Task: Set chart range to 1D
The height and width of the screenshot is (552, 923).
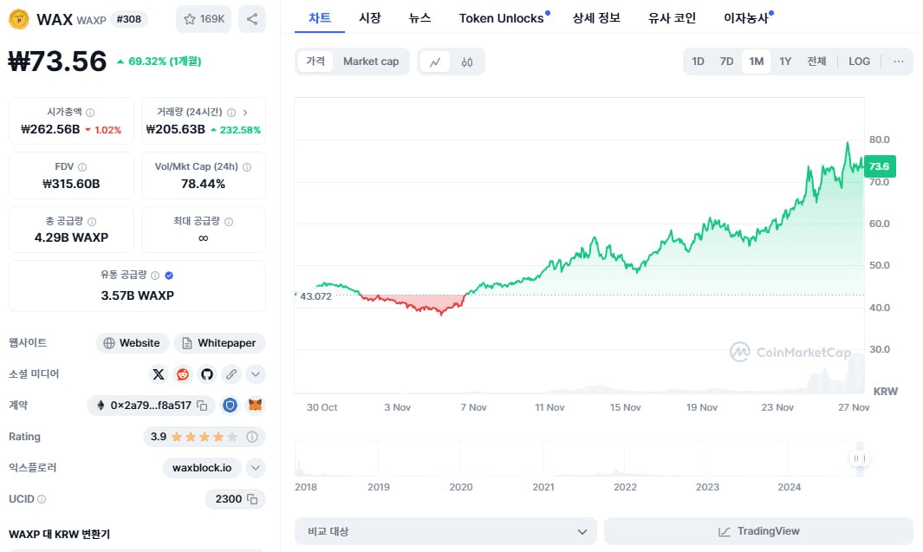Action: (x=699, y=62)
